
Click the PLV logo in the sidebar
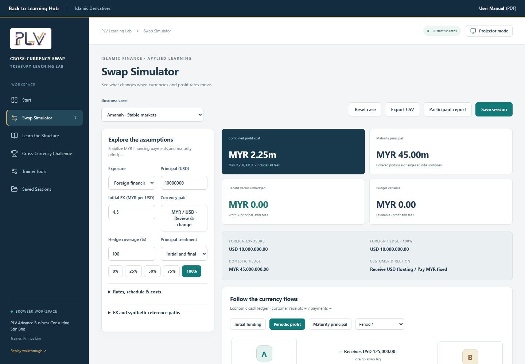click(31, 39)
